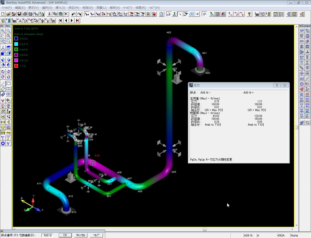Click the cyan 0.2-0.4 legend swatch
Image resolution: width=311 pixels, height=238 pixels.
(16, 44)
